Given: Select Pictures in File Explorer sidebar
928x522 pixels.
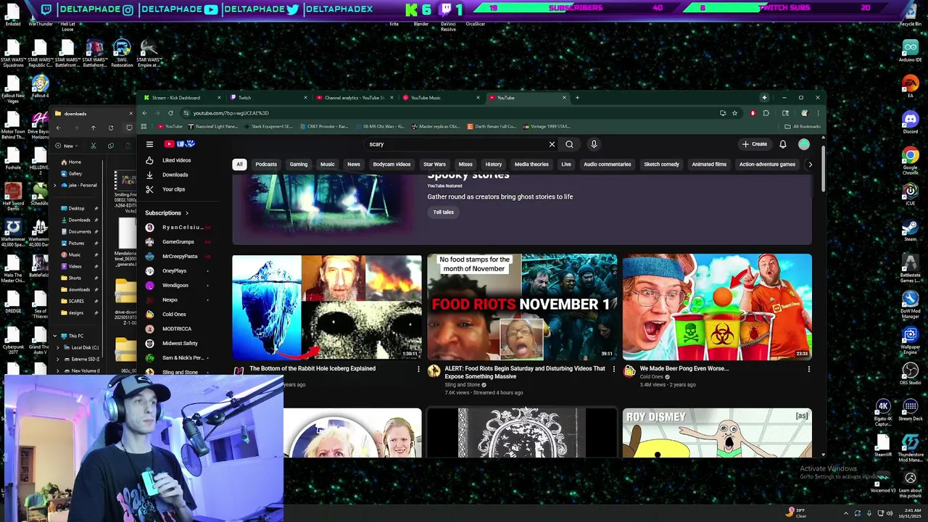Looking at the screenshot, I should tap(76, 244).
